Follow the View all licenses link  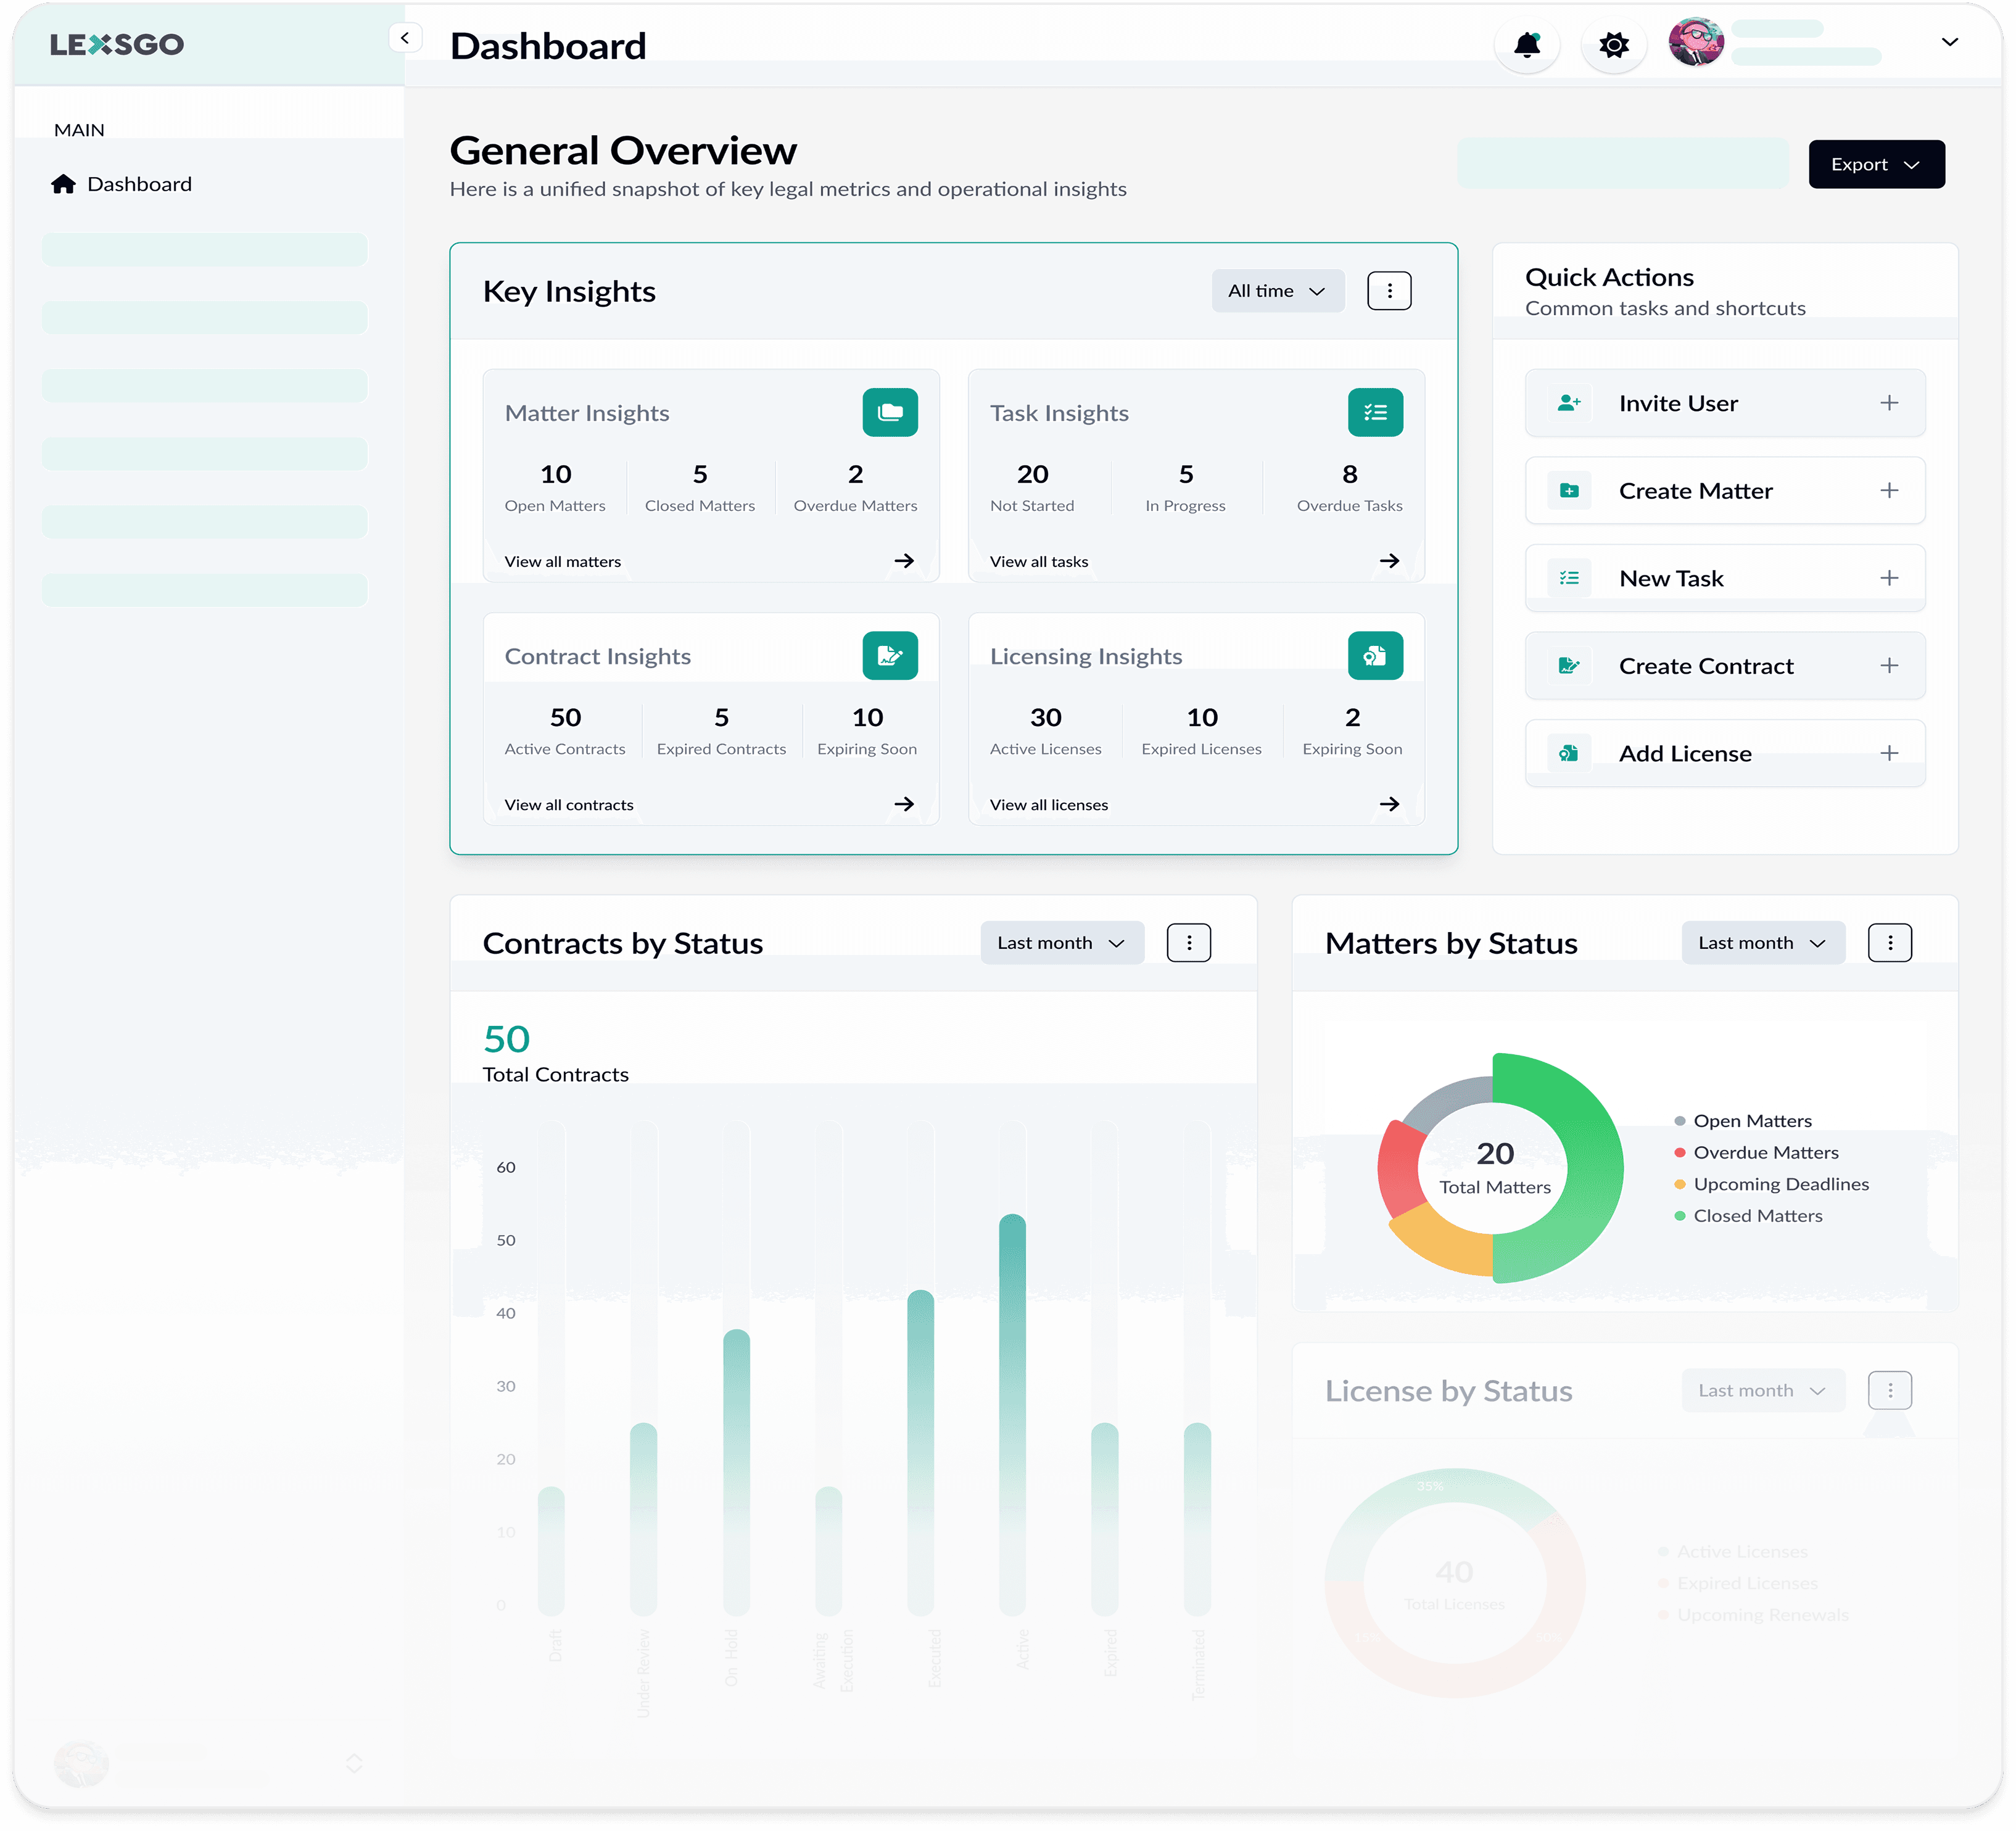pos(1047,804)
